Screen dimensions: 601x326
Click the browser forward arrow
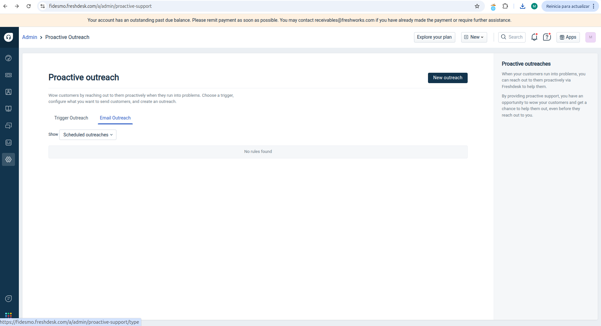(17, 6)
